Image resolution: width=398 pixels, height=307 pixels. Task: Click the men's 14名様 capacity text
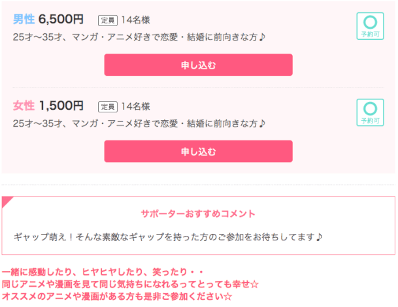click(x=135, y=20)
